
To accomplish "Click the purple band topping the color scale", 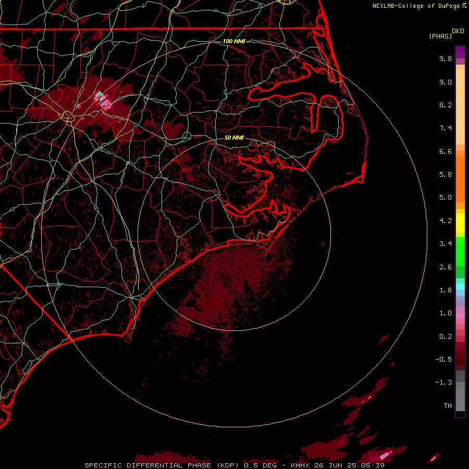I will [460, 52].
